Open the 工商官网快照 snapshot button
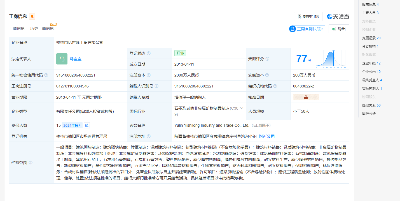Screen dimensions: 400x201 coord(307,29)
